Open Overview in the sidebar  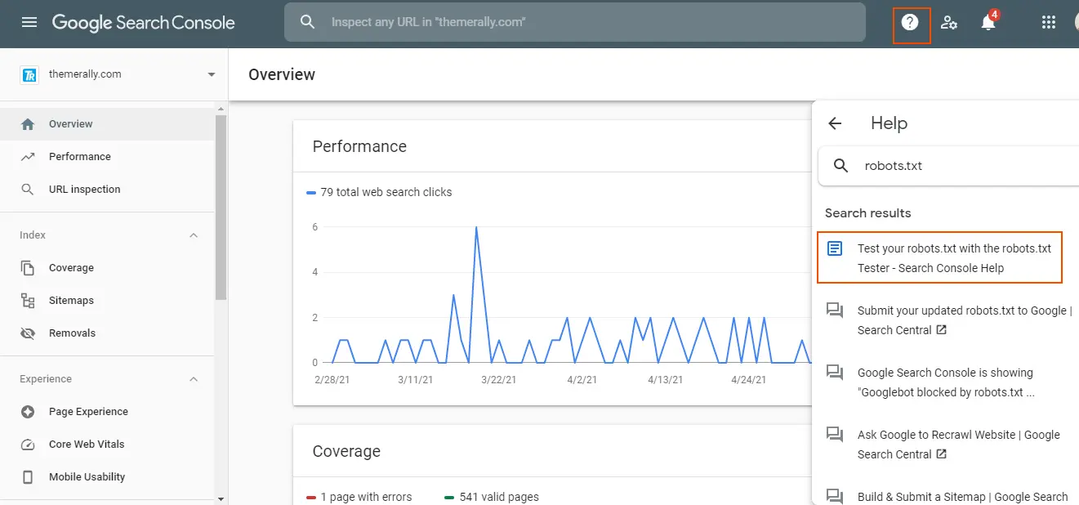[x=107, y=124]
